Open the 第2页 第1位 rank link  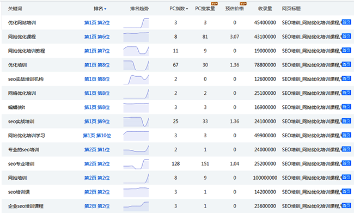click(97, 150)
